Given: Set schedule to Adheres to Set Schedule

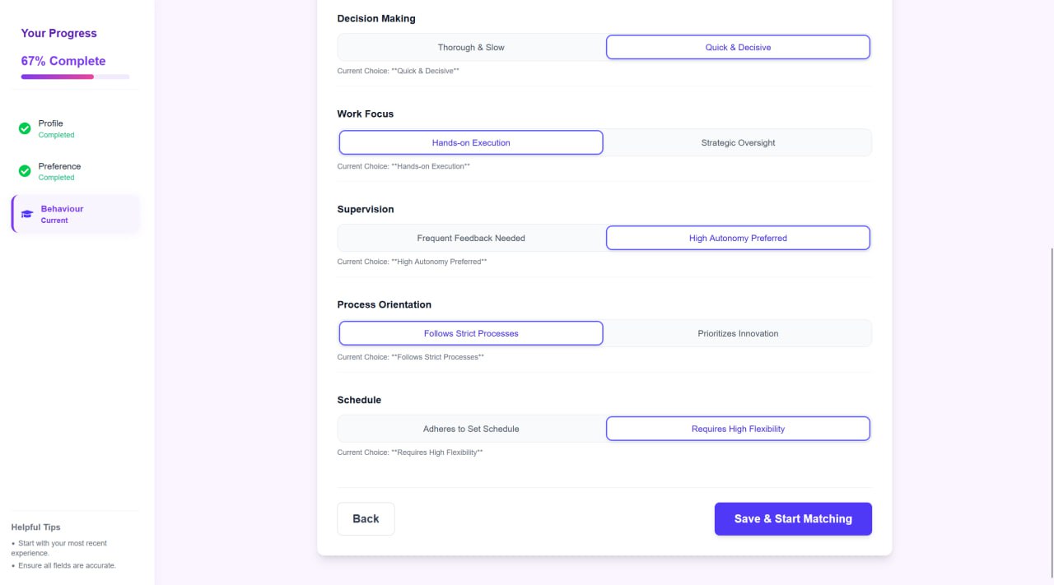Looking at the screenshot, I should pos(471,429).
